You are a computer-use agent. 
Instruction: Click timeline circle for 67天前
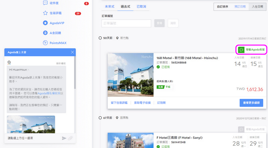tap(100, 118)
